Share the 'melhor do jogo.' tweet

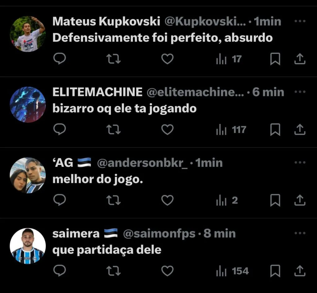300,200
